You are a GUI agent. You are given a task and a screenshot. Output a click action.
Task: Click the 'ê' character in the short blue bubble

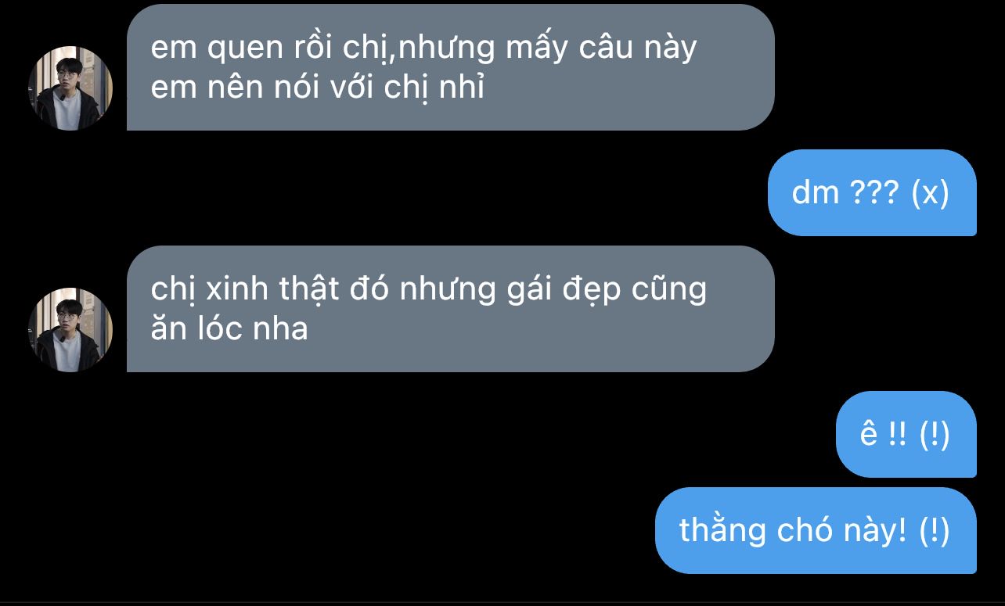pos(869,433)
